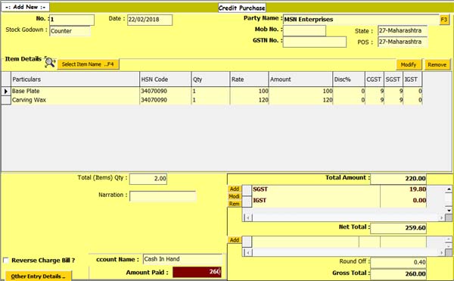The width and height of the screenshot is (454, 281).
Task: Click the Account Name field Cash In Hand
Action: click(182, 259)
